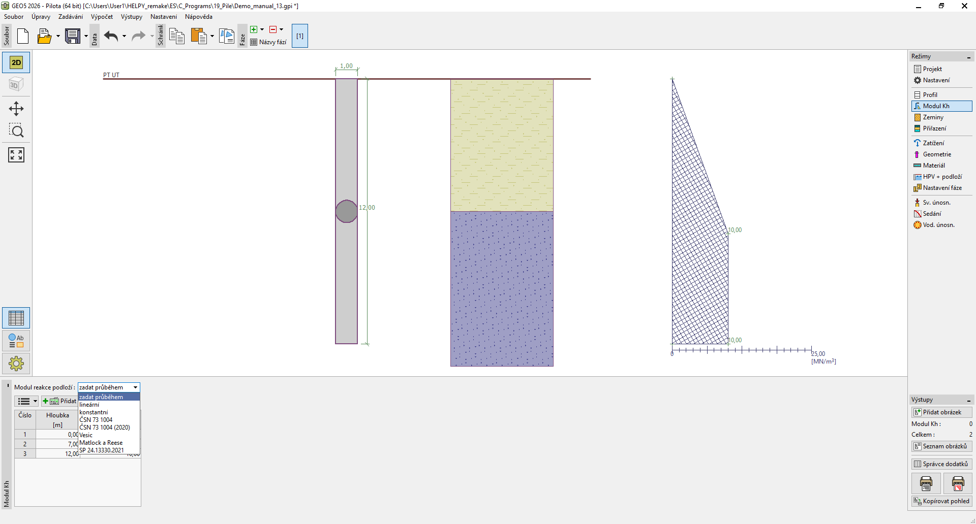Select 'Matlock a Reese' option
The height and width of the screenshot is (524, 976).
click(x=101, y=443)
